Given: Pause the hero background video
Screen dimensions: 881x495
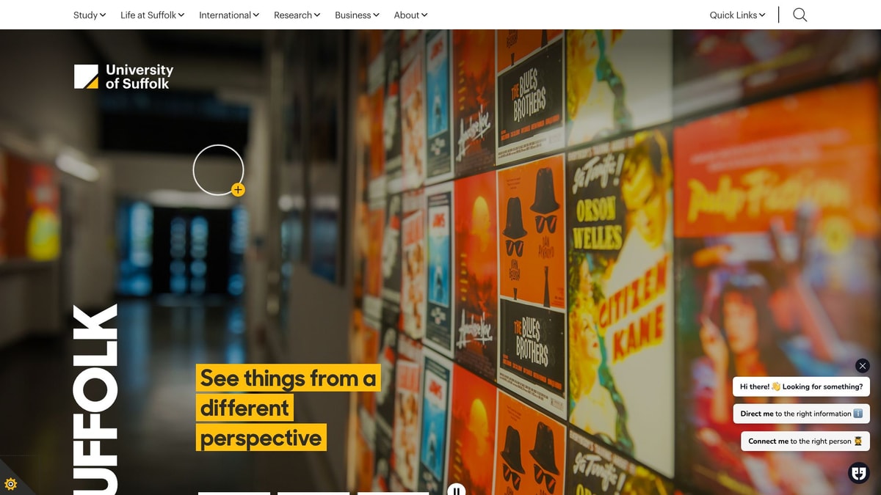Looking at the screenshot, I should click(456, 490).
